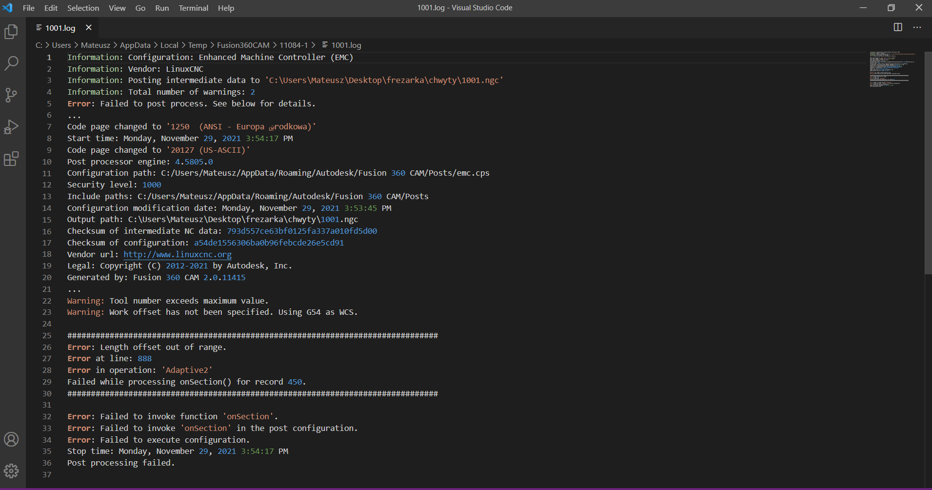This screenshot has height=490, width=932.
Task: Open the Manage gear settings menu
Action: (x=11, y=471)
